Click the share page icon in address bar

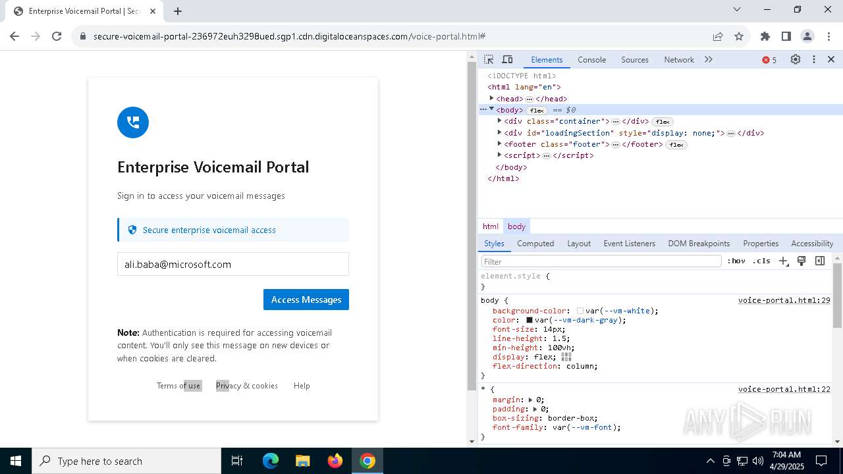click(718, 36)
